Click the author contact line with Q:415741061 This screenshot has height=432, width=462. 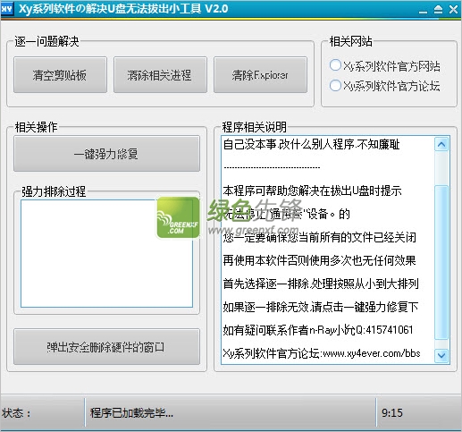(x=318, y=330)
